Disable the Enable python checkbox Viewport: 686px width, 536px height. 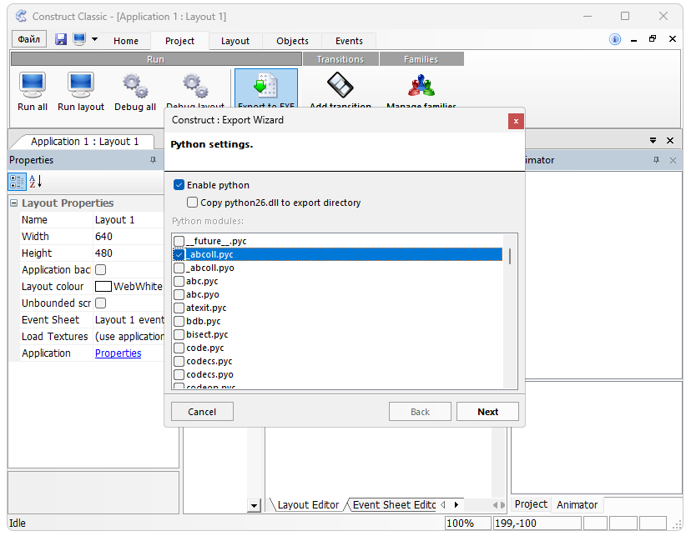[179, 185]
